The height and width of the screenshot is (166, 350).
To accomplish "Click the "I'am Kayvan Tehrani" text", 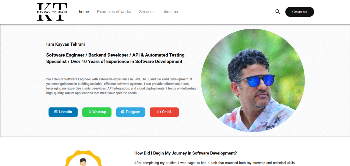I will point(65,44).
